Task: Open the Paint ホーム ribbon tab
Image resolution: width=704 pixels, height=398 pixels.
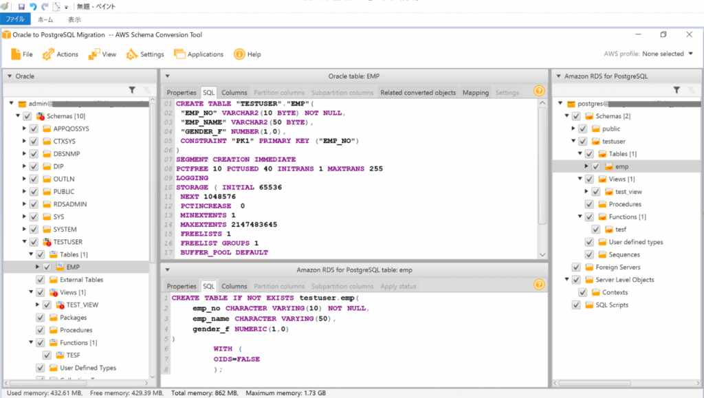Action: point(45,19)
